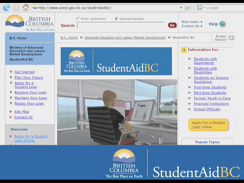This screenshot has width=244, height=183.
Task: Select StudentAid BC sidebar item
Action: click(x=21, y=60)
